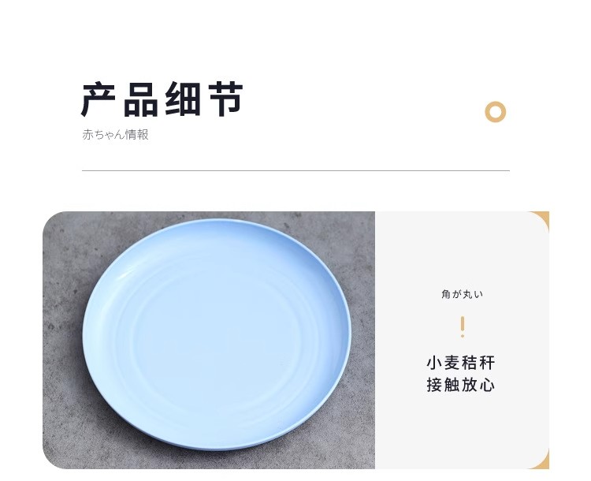Click the 品 character in the heading
The image size is (591, 481).
point(140,99)
